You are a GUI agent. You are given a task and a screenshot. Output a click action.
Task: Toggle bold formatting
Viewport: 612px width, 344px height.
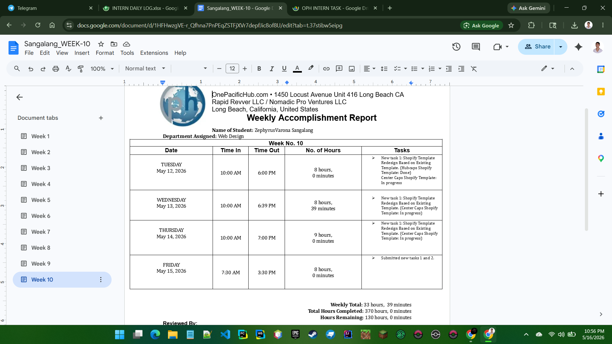coord(259,68)
